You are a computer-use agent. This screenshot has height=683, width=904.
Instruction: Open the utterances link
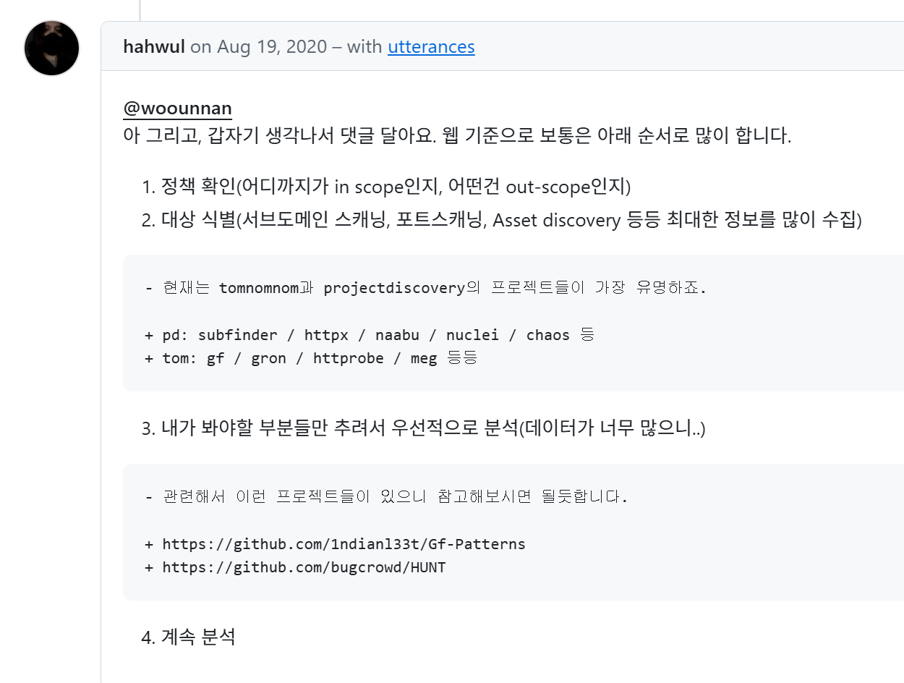[x=431, y=47]
